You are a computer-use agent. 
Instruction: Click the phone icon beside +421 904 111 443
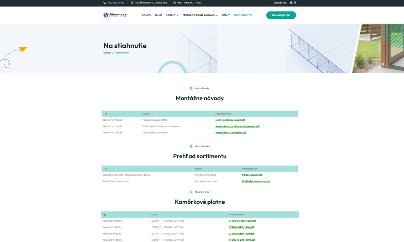pos(105,3)
